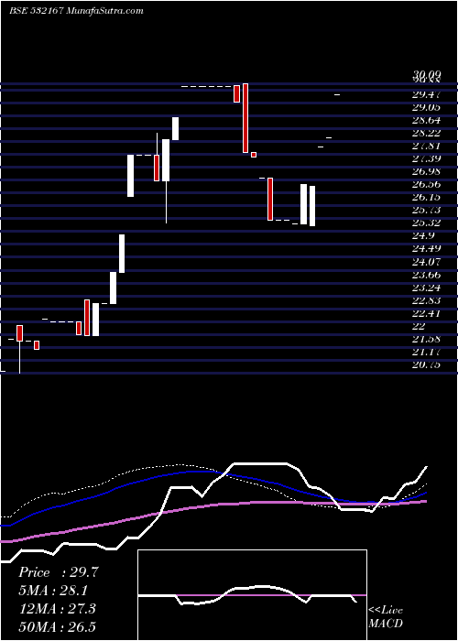Click the 22.83 price axis label

click(x=427, y=300)
